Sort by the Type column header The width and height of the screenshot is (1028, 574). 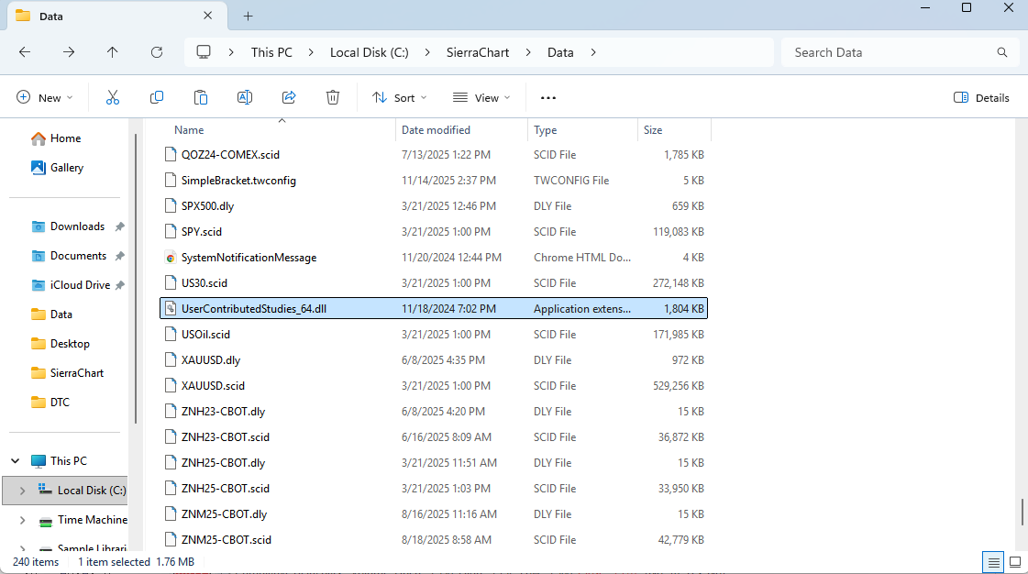click(546, 130)
